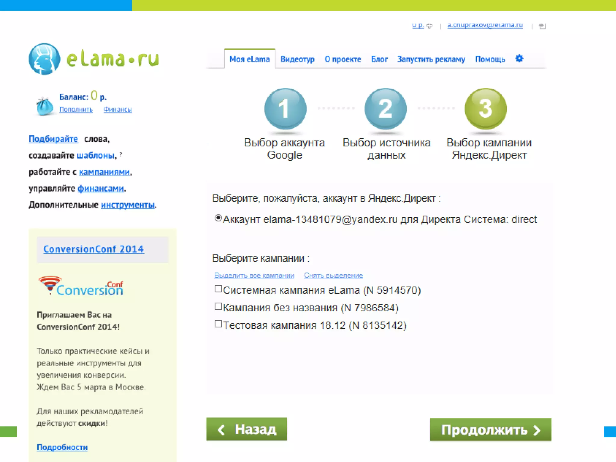Go to step 2 circle icon
Image resolution: width=616 pixels, height=462 pixels.
(x=385, y=109)
